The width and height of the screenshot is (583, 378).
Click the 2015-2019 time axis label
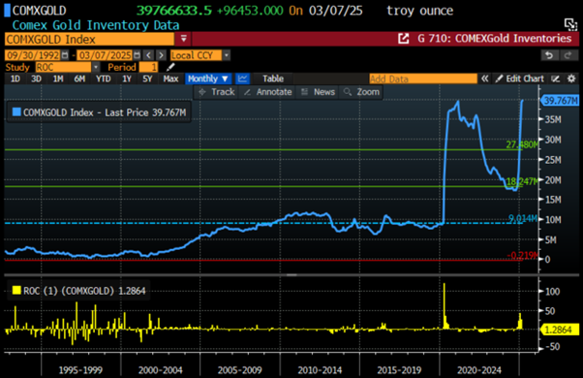coord(399,370)
